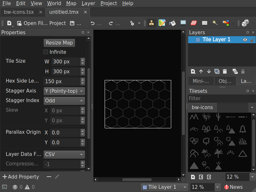256x192 pixels.
Task: Open the console icon in status bar
Action: tap(5, 187)
